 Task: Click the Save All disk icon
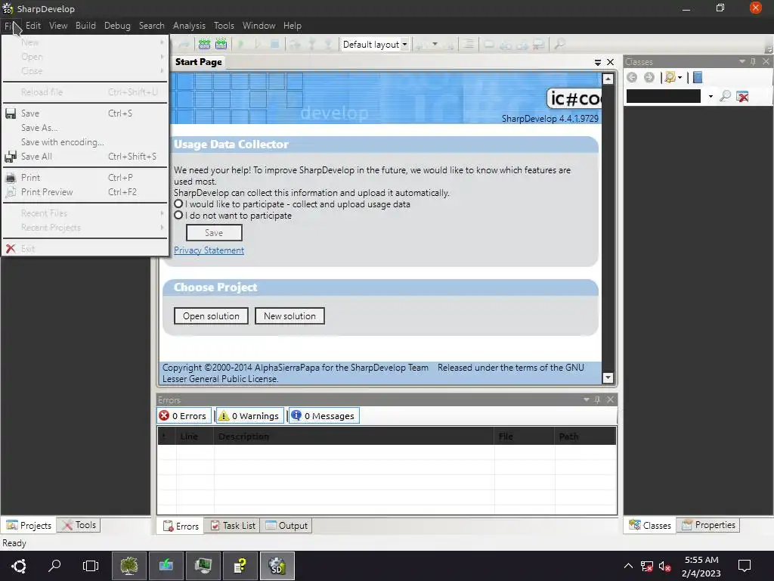click(x=11, y=157)
